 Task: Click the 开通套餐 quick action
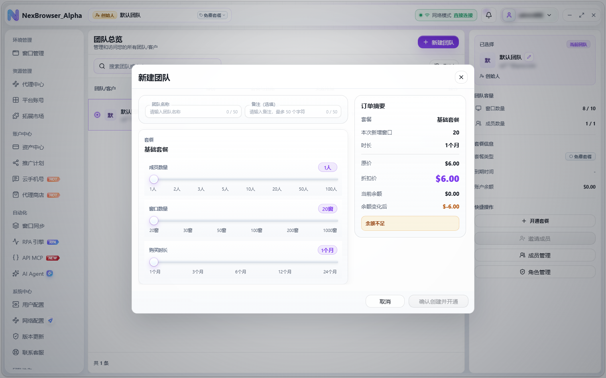point(535,221)
